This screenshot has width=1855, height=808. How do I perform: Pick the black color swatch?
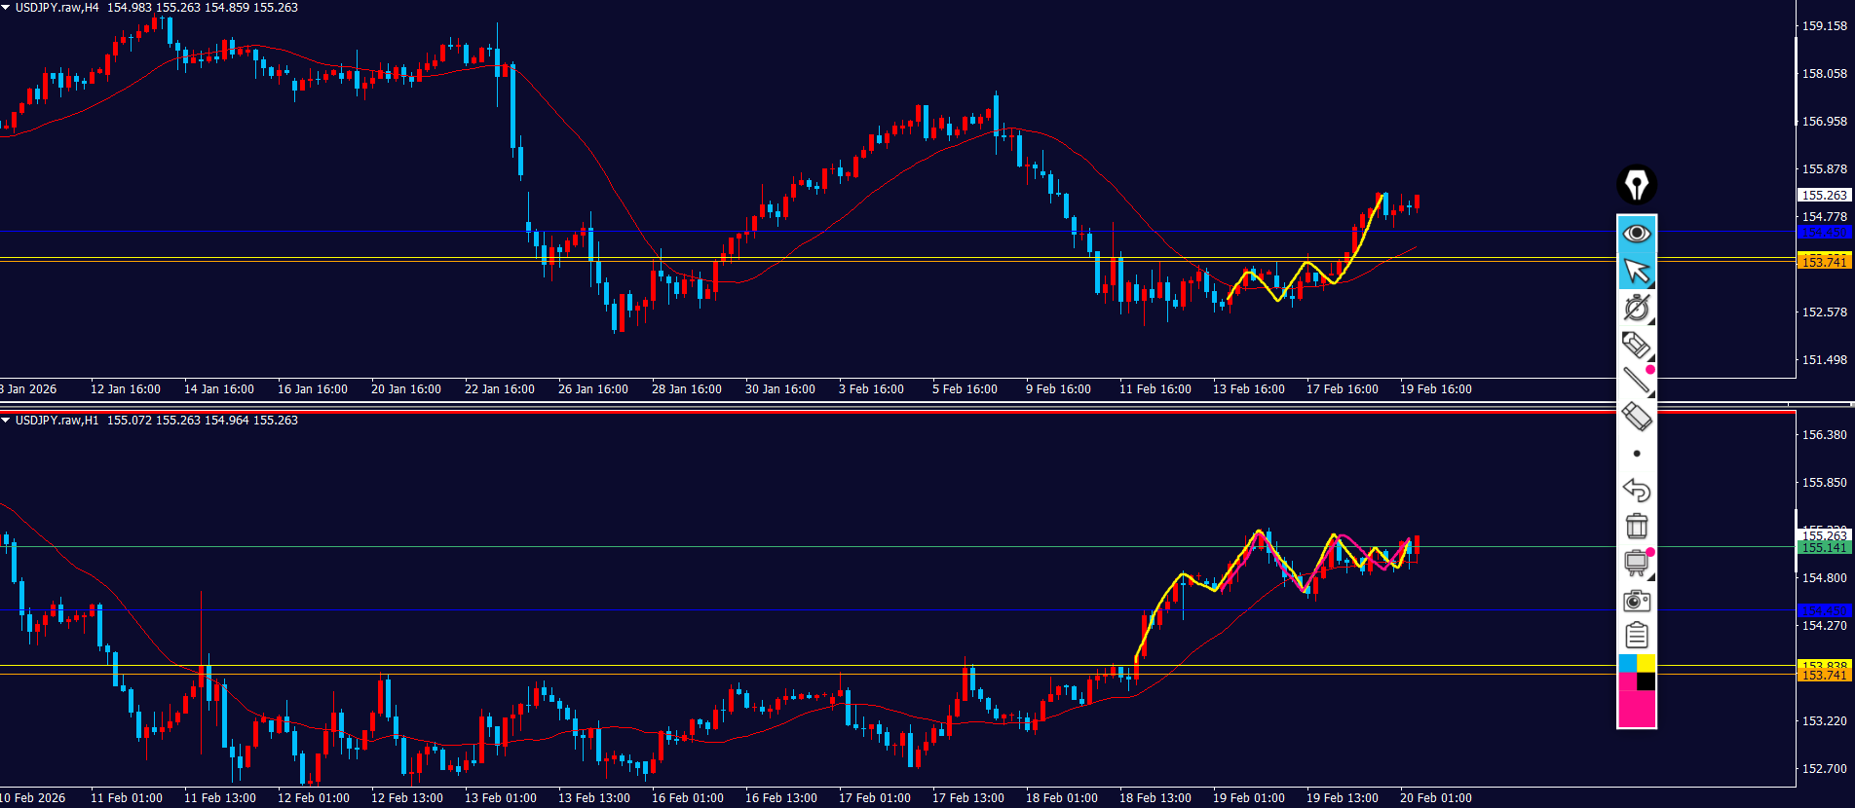[x=1647, y=681]
